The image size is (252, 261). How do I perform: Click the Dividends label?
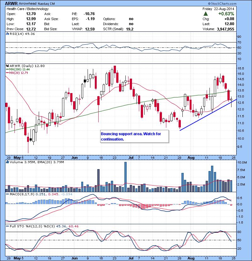[x=111, y=24]
